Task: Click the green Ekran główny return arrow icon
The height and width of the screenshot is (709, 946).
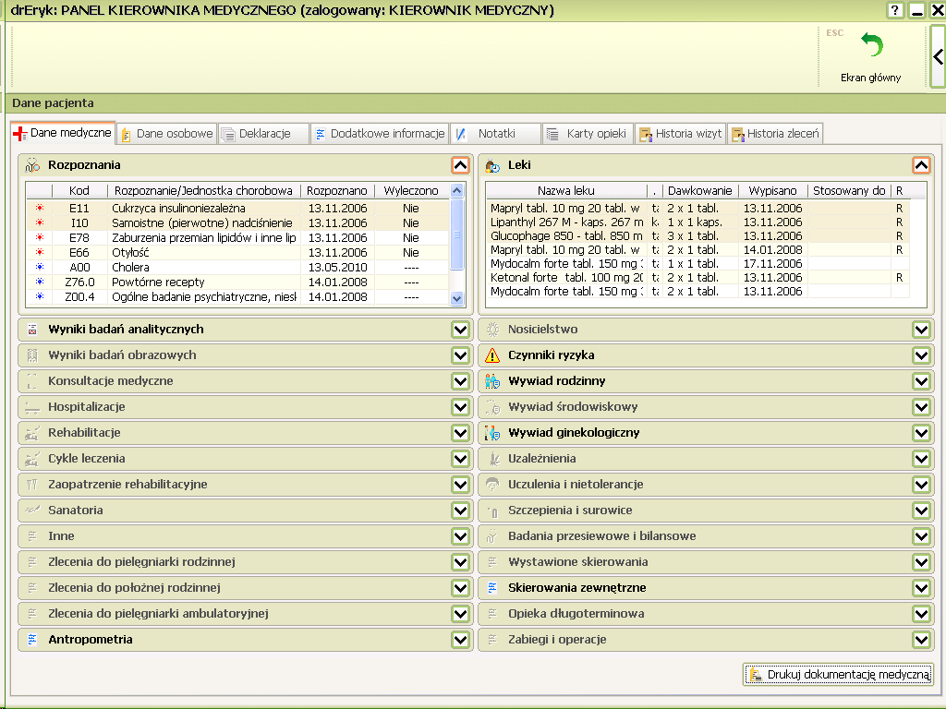Action: [x=872, y=44]
